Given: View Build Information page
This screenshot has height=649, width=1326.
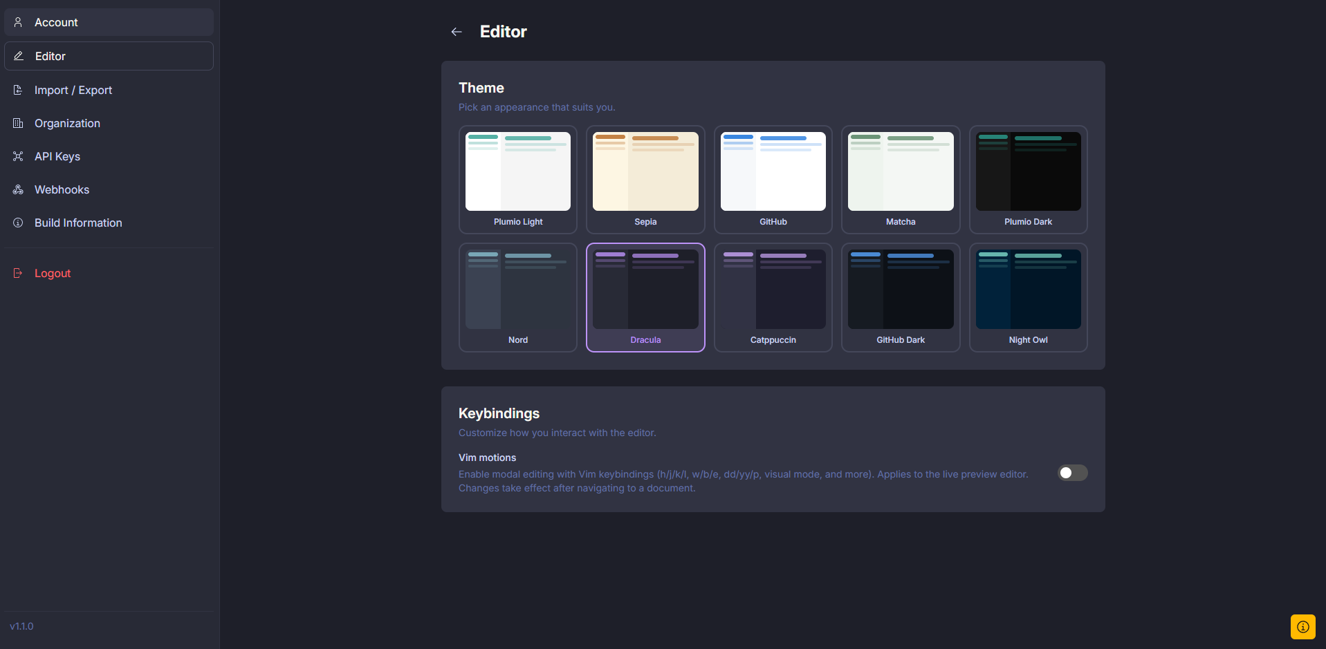Looking at the screenshot, I should (109, 223).
